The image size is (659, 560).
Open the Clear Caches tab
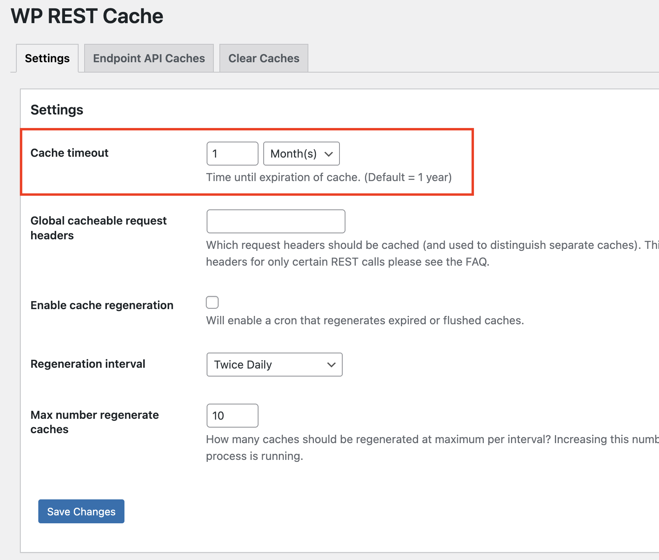(x=264, y=58)
